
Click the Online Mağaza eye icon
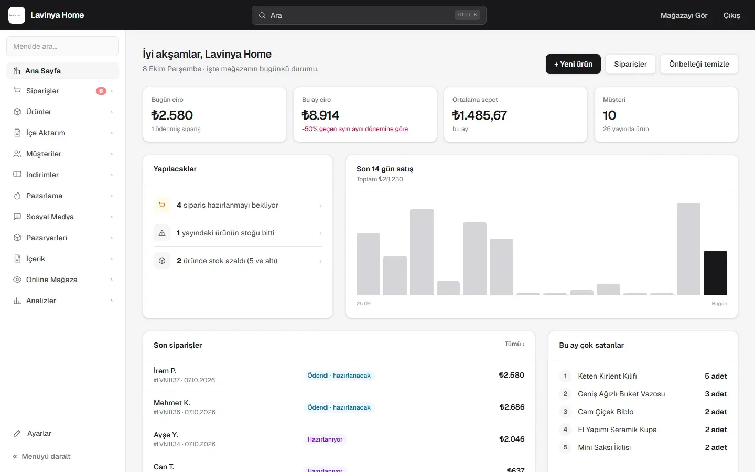coord(17,280)
